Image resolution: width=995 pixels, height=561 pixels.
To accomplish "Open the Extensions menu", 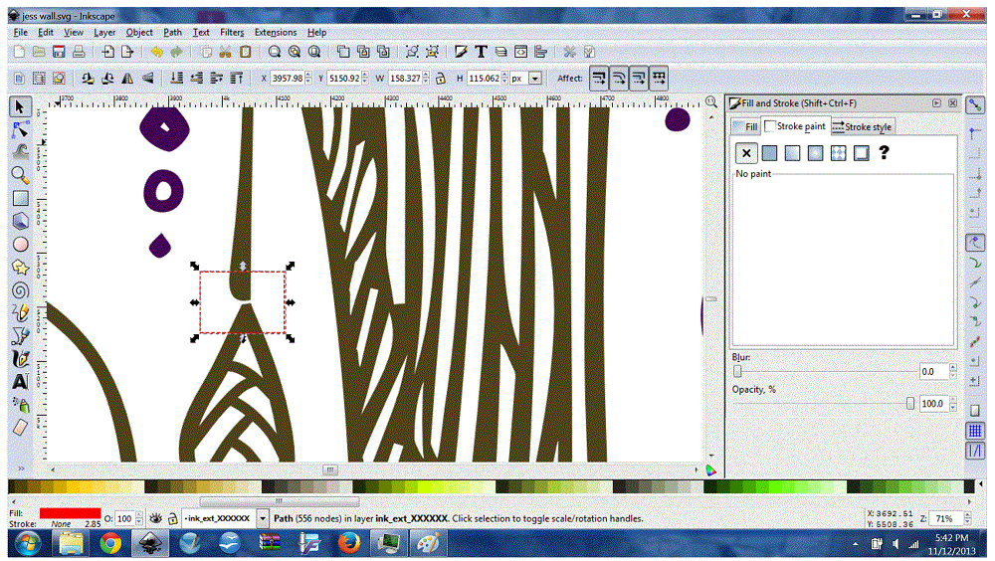I will (276, 33).
